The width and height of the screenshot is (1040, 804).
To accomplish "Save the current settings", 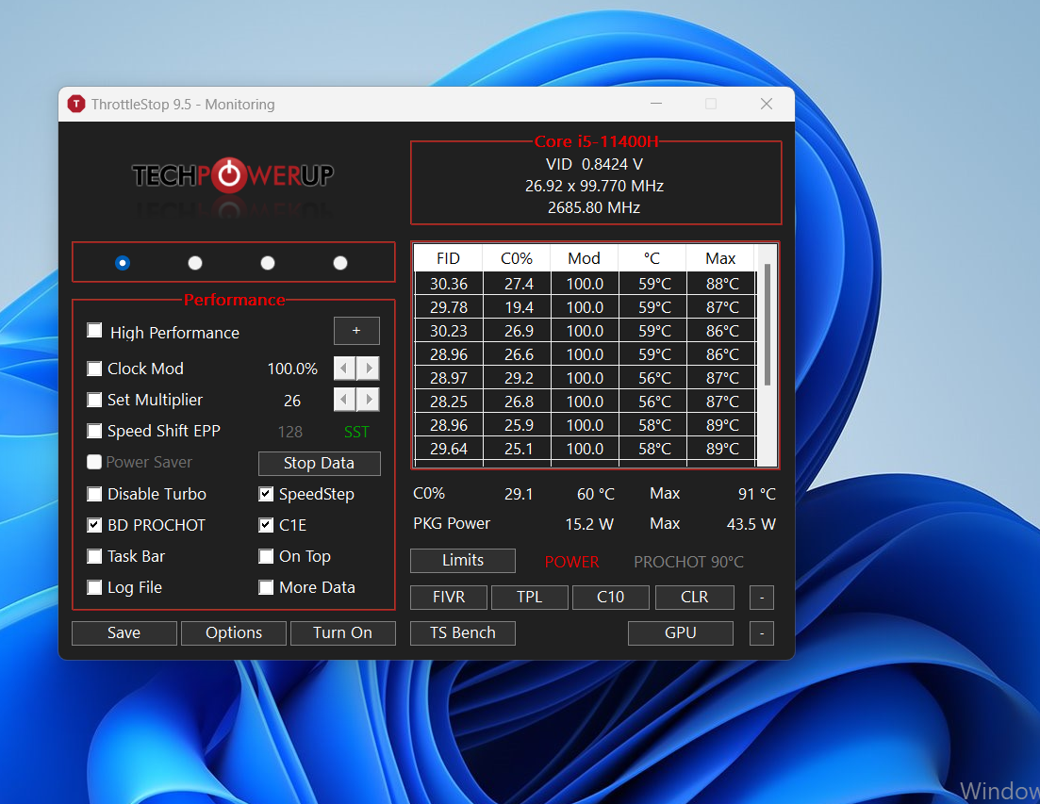I will (124, 633).
